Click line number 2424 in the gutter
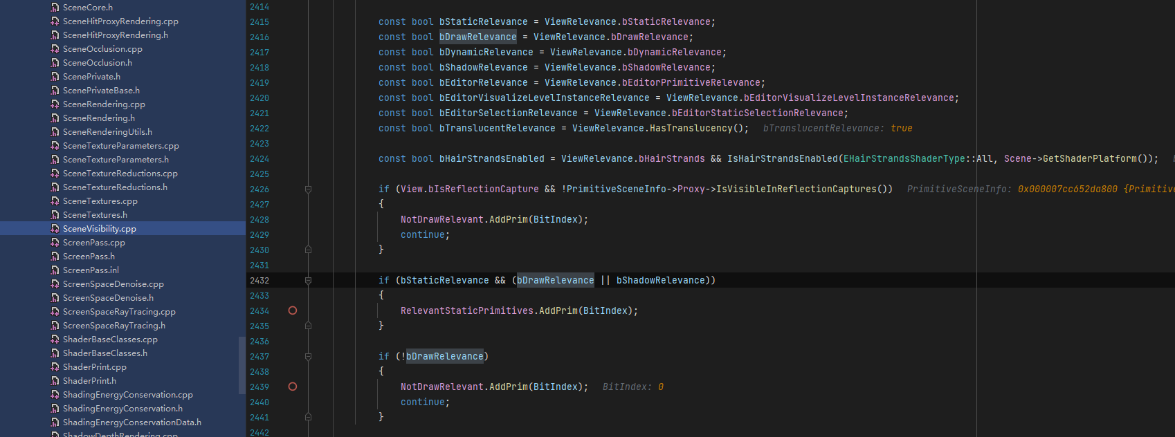 pyautogui.click(x=259, y=159)
